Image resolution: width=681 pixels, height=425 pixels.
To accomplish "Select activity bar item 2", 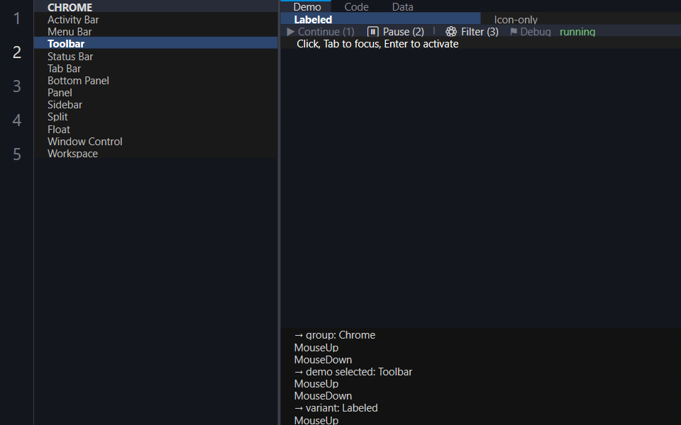I will [x=17, y=52].
